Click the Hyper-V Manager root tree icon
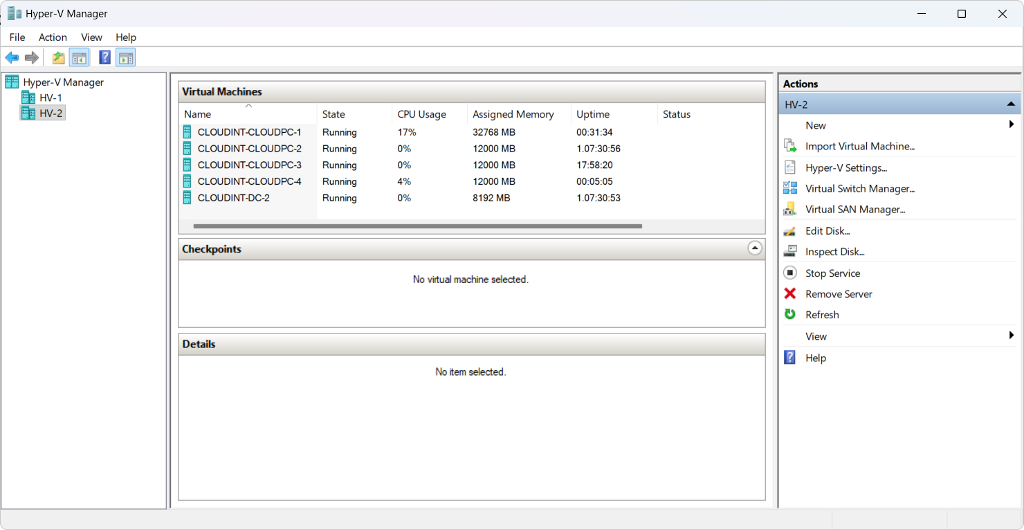 click(x=12, y=82)
